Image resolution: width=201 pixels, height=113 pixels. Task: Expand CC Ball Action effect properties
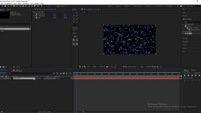[33, 16]
